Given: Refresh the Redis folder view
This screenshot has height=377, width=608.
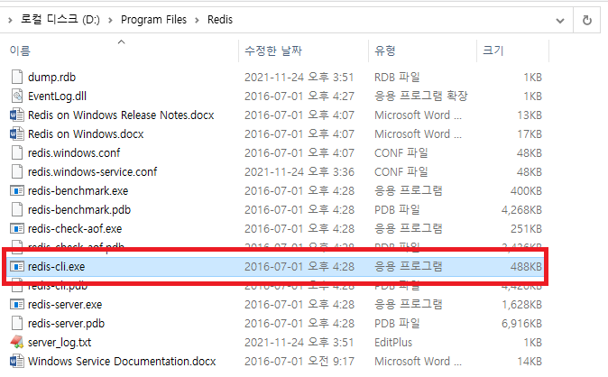Looking at the screenshot, I should click(587, 20).
